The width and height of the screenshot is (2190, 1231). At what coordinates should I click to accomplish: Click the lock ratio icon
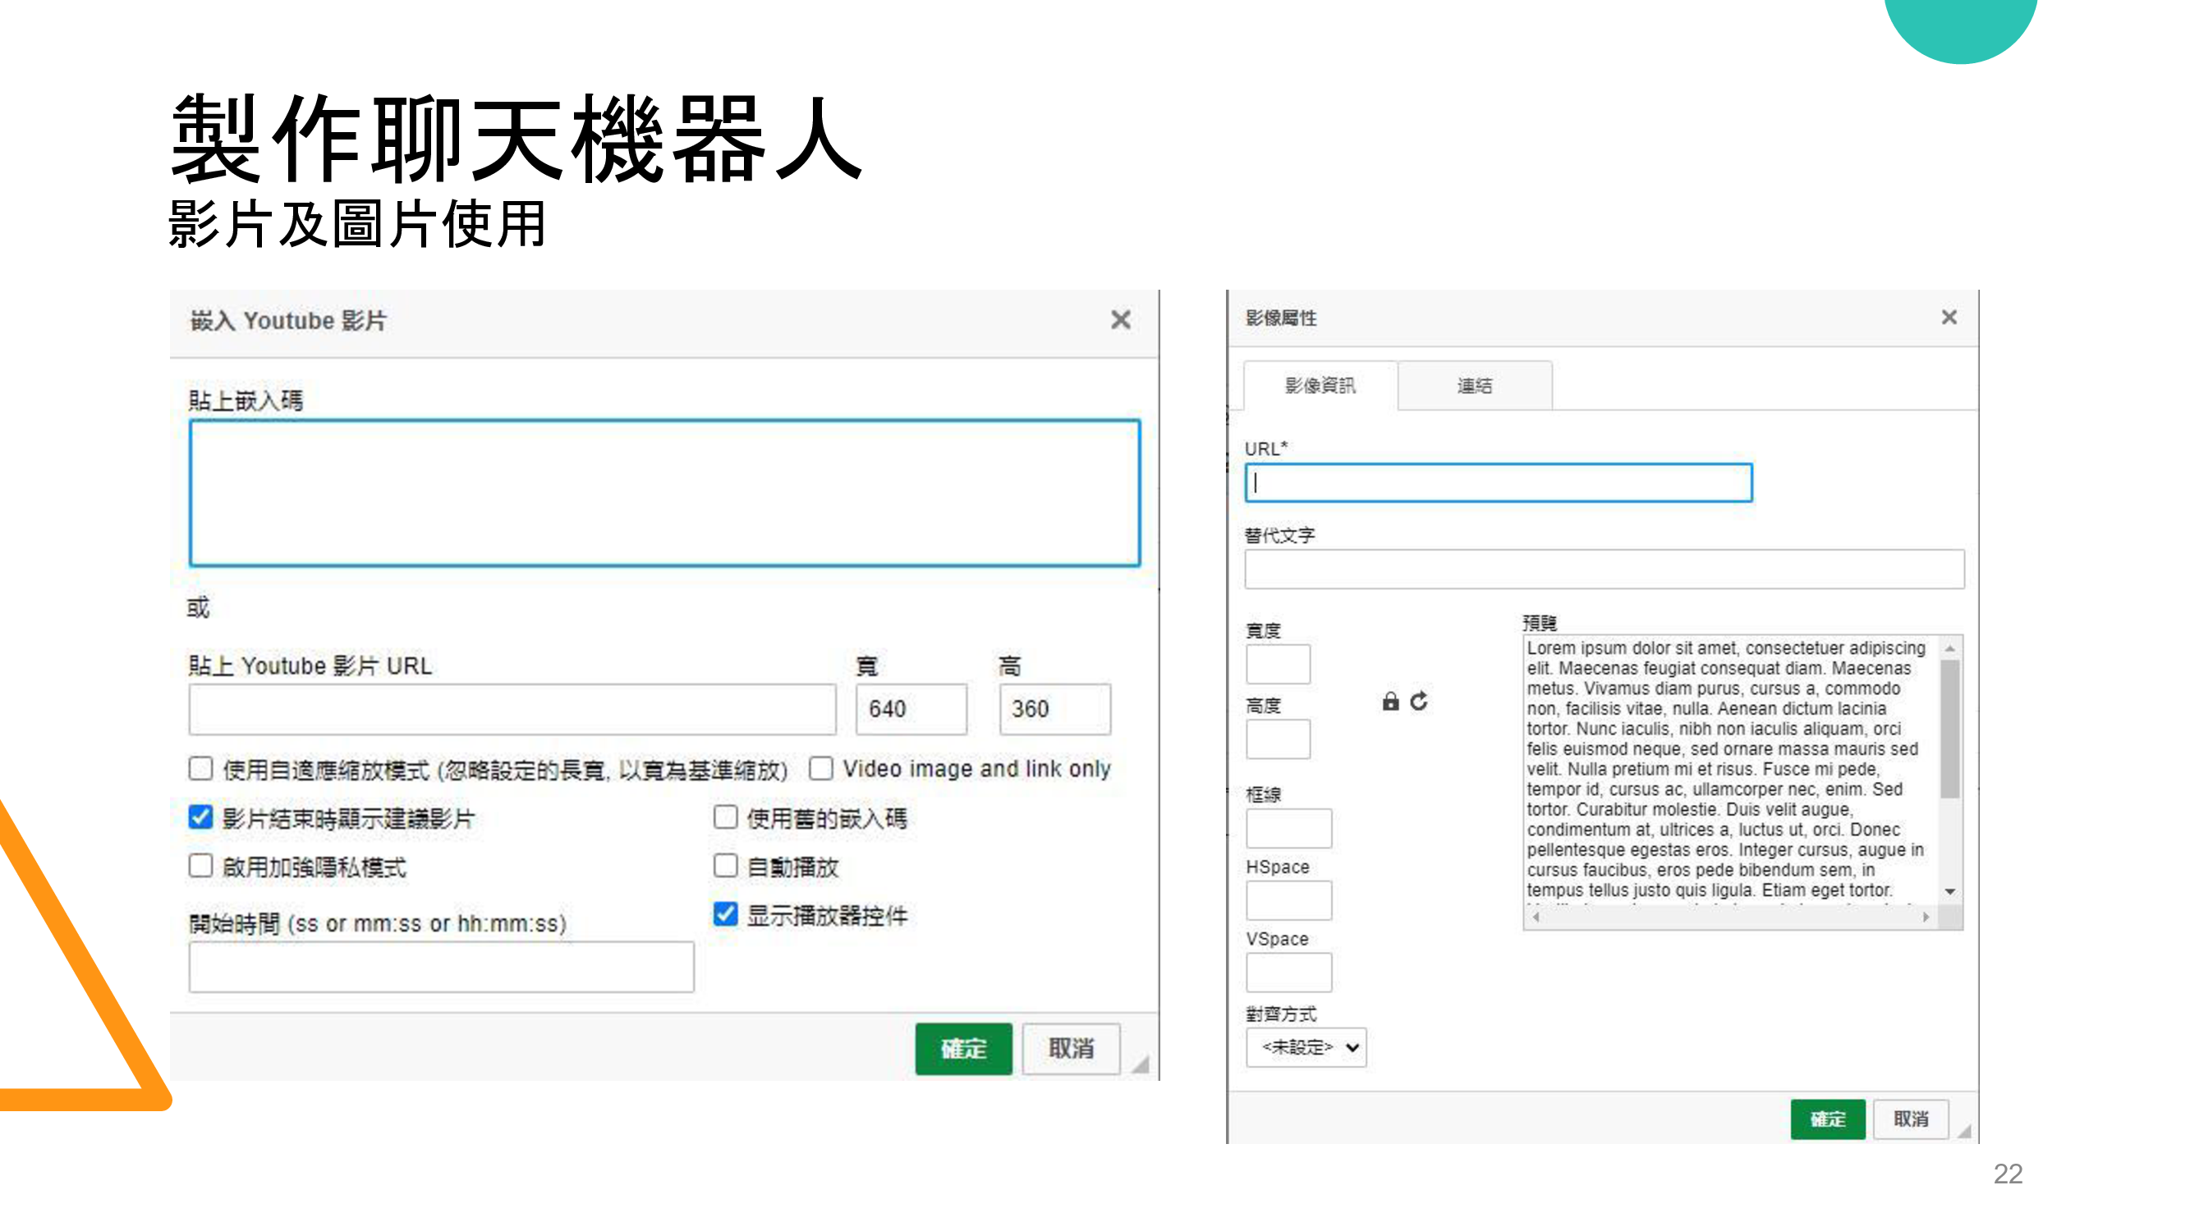pos(1390,702)
